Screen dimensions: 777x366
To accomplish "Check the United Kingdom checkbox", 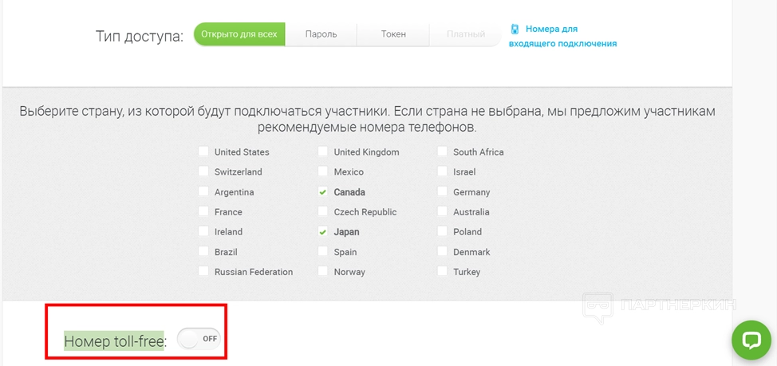I will pyautogui.click(x=322, y=152).
